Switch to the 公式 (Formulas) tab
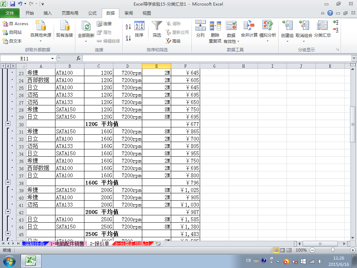Viewport: 357px width, 268px height. click(92, 13)
